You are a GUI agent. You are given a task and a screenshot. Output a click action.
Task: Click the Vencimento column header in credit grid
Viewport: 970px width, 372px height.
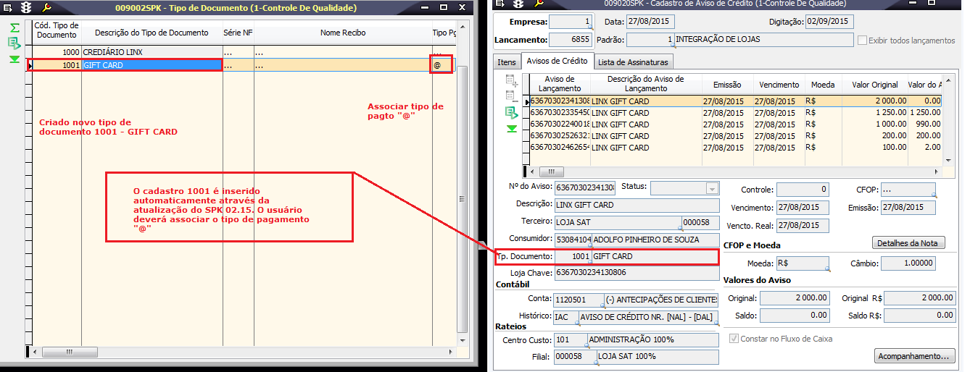tap(779, 85)
